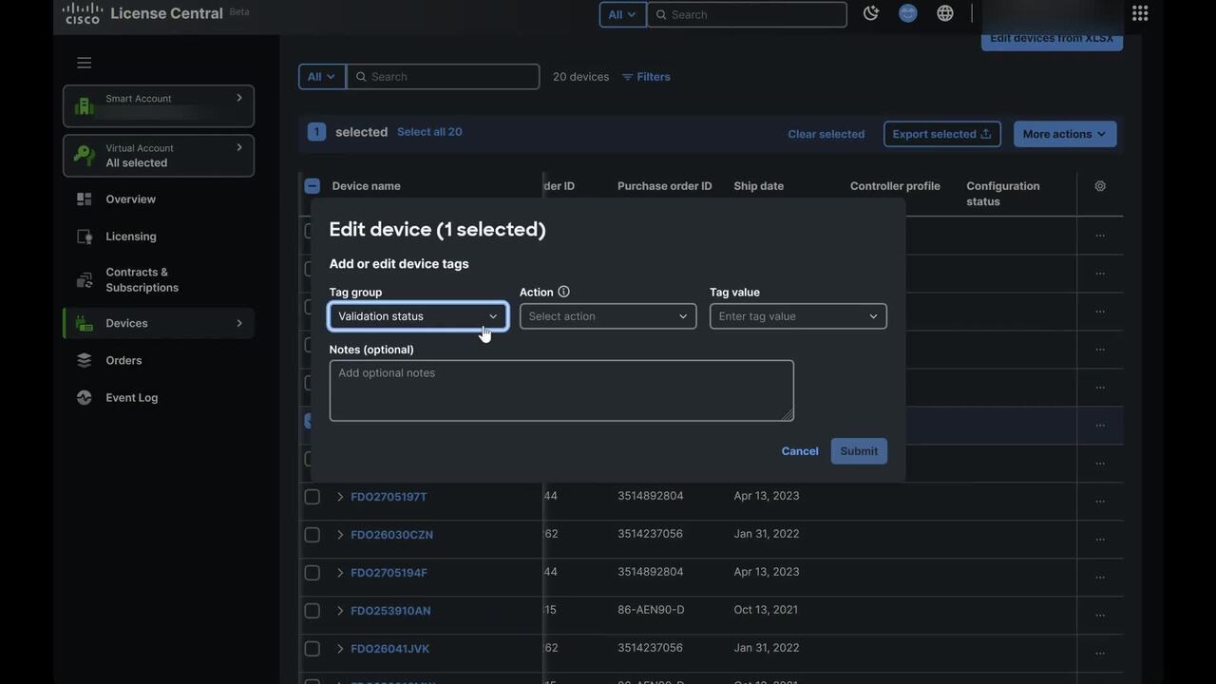Open row actions for FDO2705194F
This screenshot has height=684, width=1216.
coord(1100,578)
